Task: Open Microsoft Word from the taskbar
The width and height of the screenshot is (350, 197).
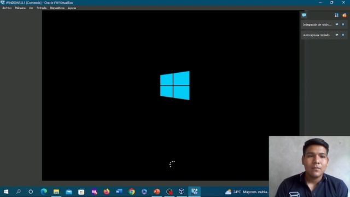Action: click(119, 192)
